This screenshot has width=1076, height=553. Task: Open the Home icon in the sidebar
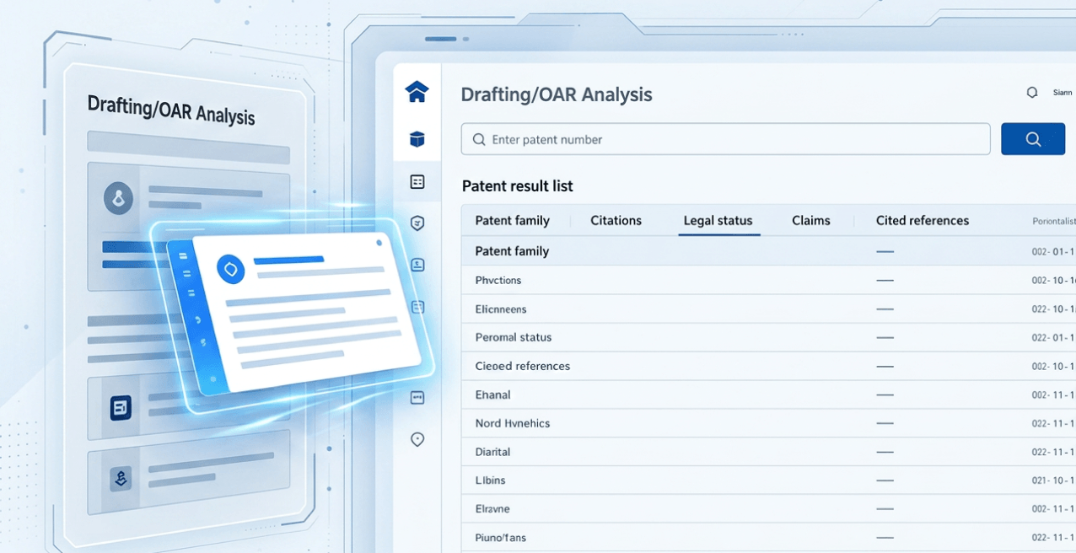click(x=417, y=92)
